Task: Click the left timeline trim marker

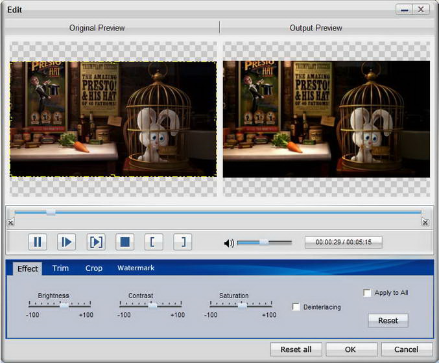Action: (10, 222)
